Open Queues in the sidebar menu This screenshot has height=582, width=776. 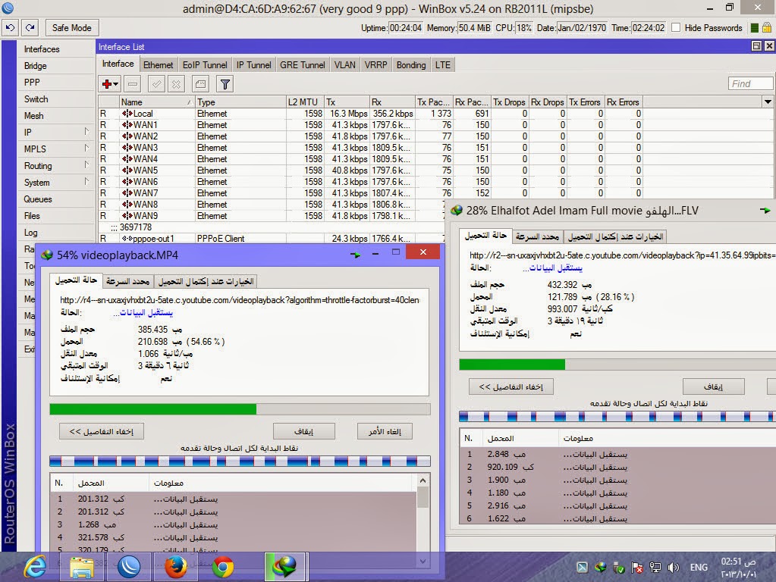(38, 199)
